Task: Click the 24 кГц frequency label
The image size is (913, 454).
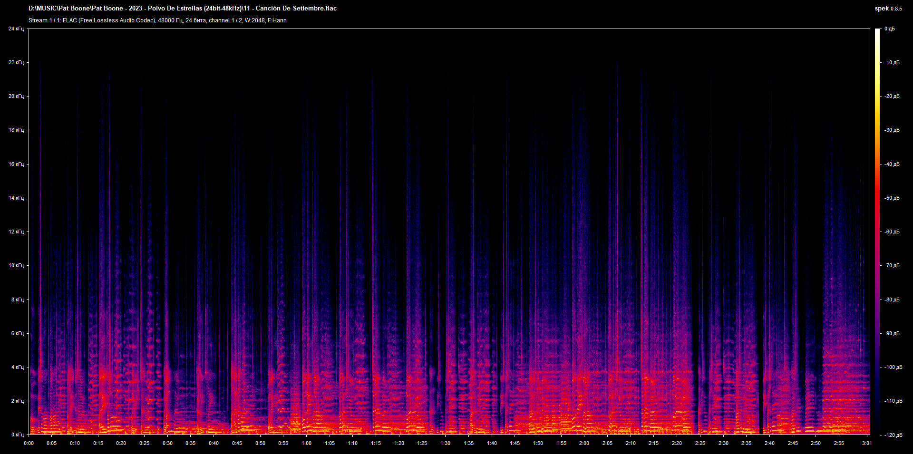Action: coord(16,29)
